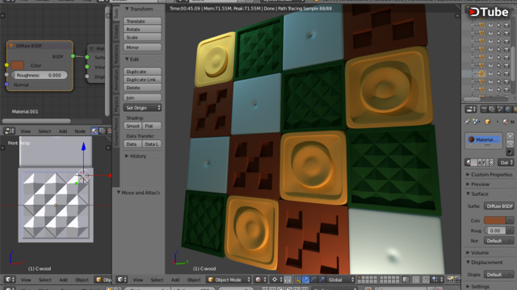Toggle the 3D manipulator axes icon

pyautogui.click(x=298, y=280)
